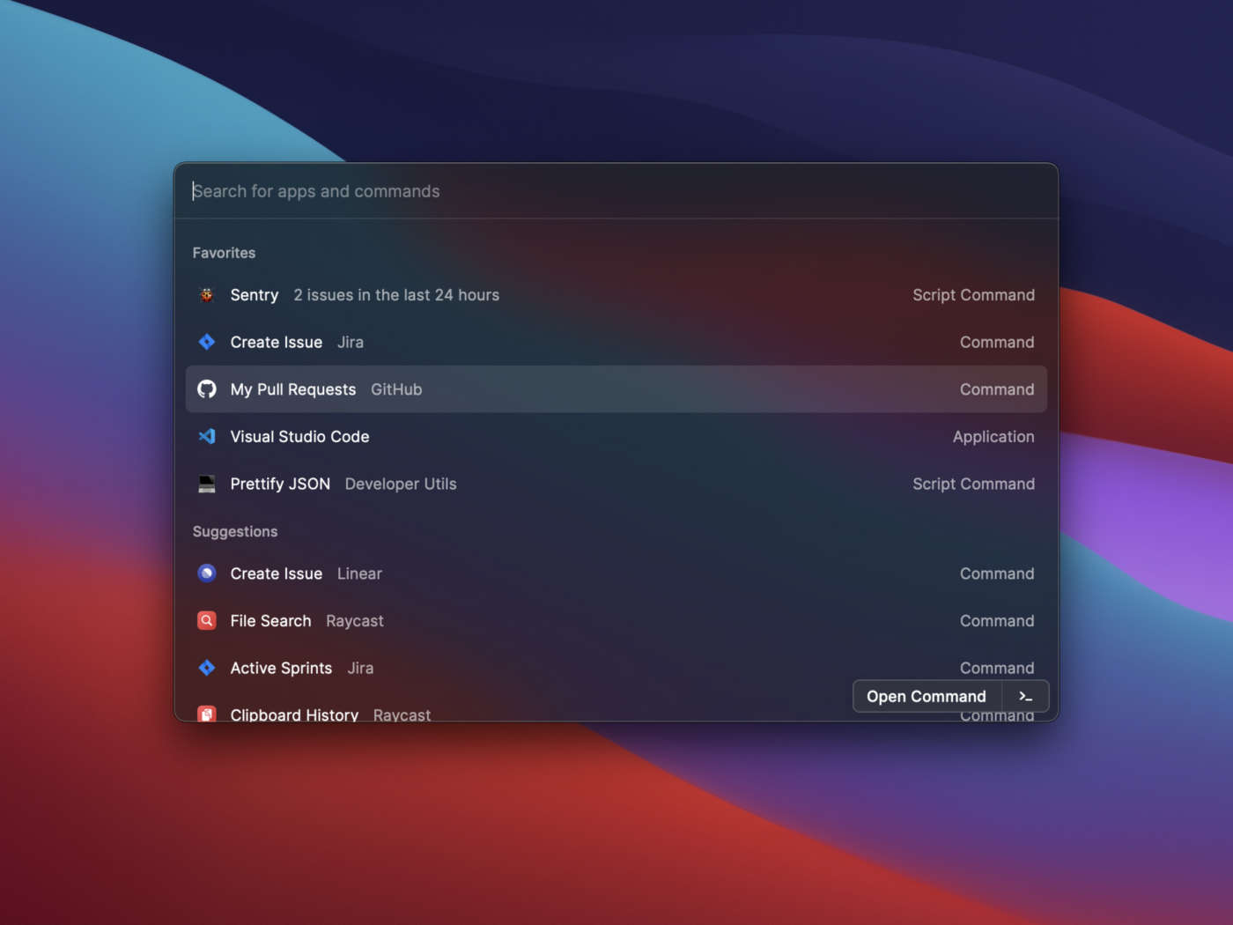Click the Prettify JSON laptop icon

207,484
